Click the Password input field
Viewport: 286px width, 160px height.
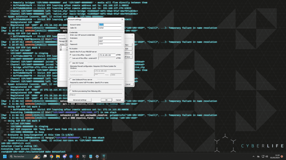pyautogui.click(x=110, y=44)
